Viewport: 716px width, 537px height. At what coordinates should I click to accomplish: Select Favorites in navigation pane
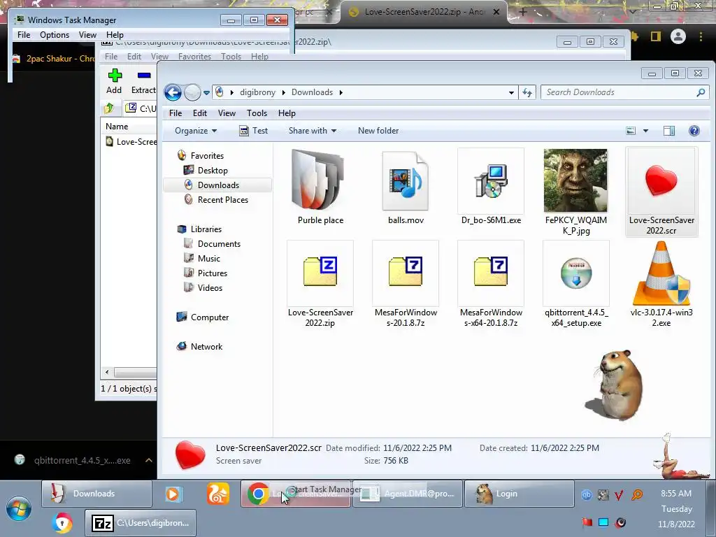[207, 156]
